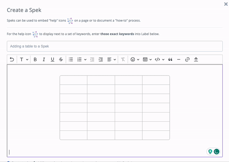
Task: Click the bottom-right table cell
Action: tap(156, 135)
